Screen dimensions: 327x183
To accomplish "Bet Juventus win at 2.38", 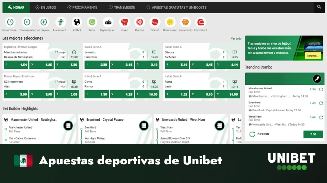I will pyautogui.click(x=96, y=65).
